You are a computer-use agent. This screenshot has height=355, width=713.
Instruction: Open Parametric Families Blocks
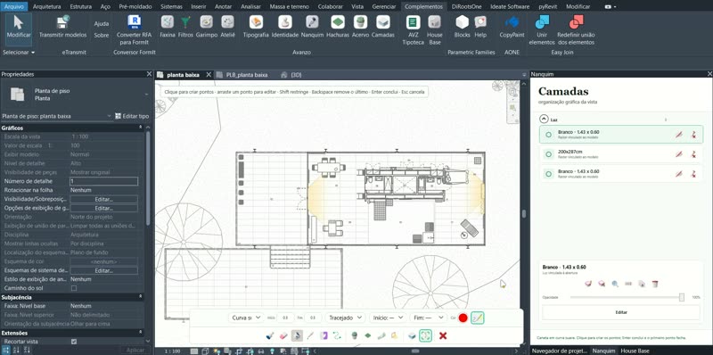[x=462, y=27]
